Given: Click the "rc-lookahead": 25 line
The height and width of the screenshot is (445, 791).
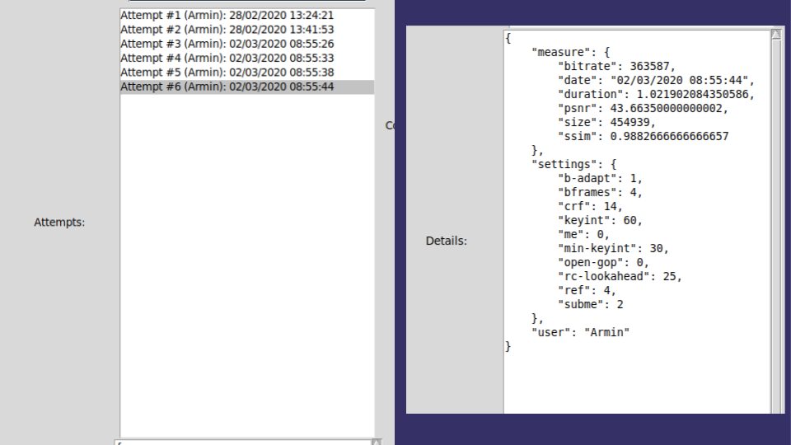Looking at the screenshot, I should click(x=620, y=277).
